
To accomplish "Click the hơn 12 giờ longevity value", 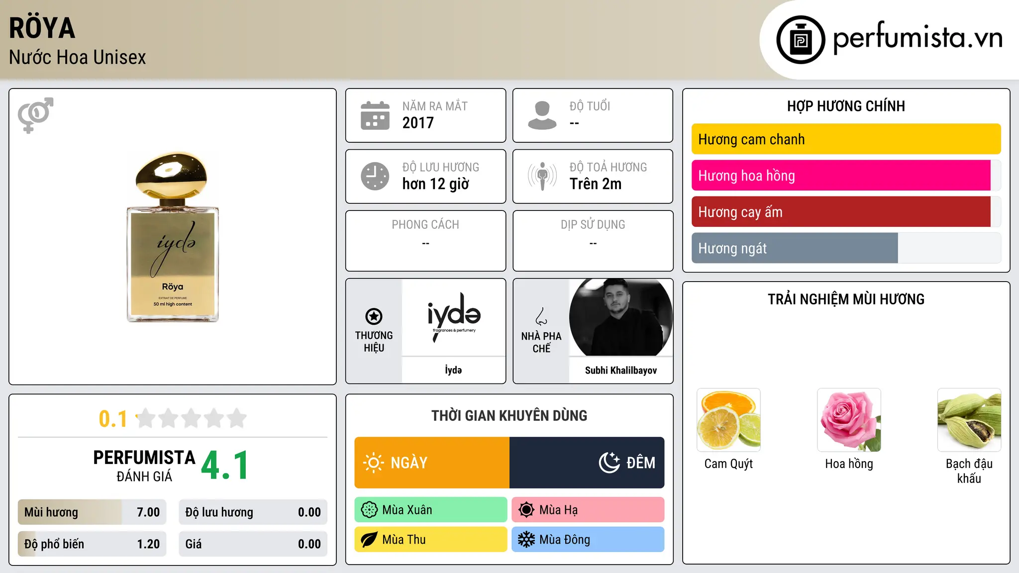I will click(x=436, y=184).
